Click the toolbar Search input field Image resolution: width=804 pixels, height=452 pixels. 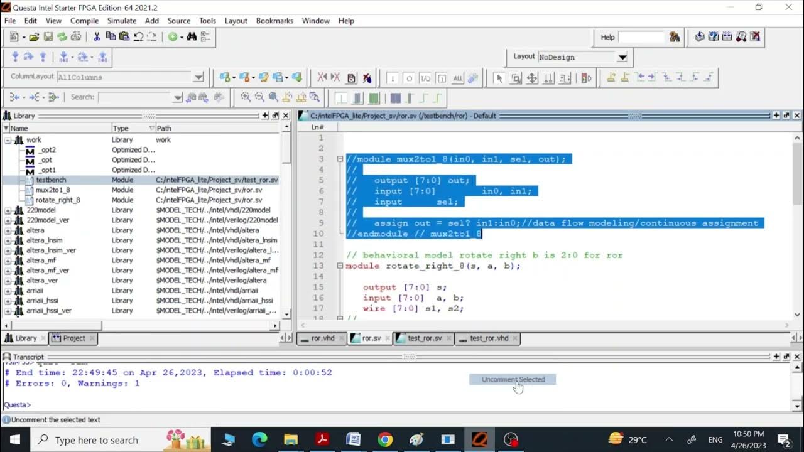(x=135, y=97)
